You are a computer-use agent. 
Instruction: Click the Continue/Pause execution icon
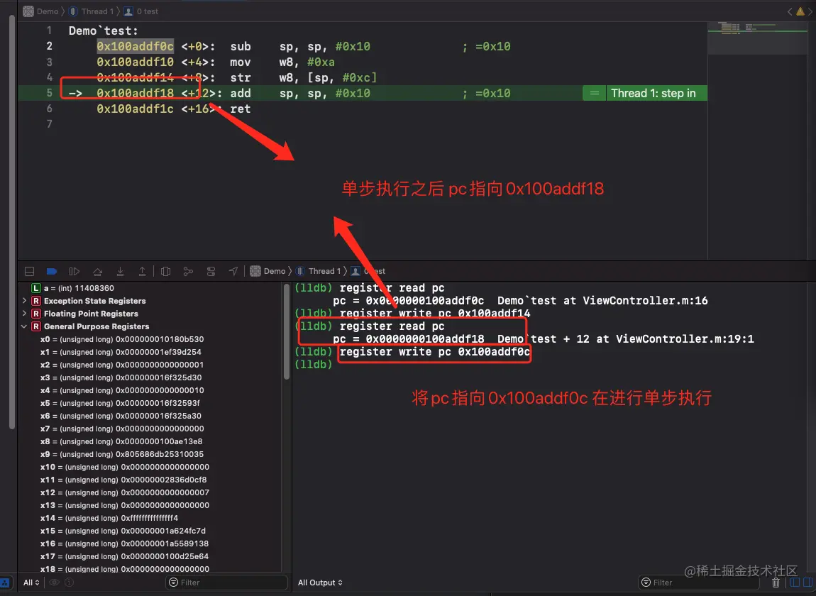73,271
